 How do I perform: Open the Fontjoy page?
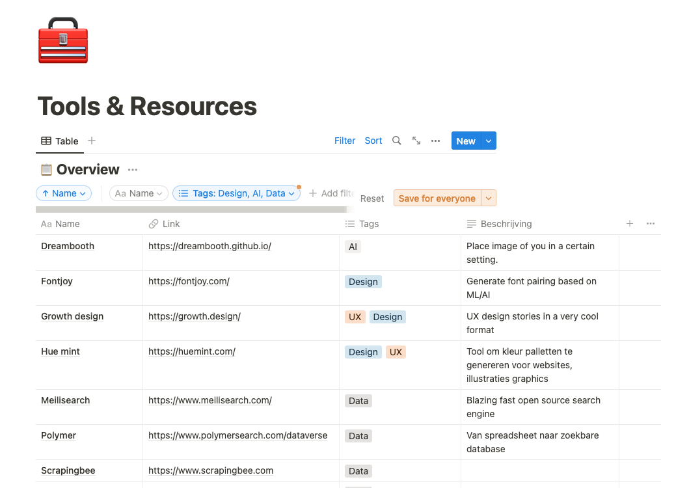[x=57, y=281]
